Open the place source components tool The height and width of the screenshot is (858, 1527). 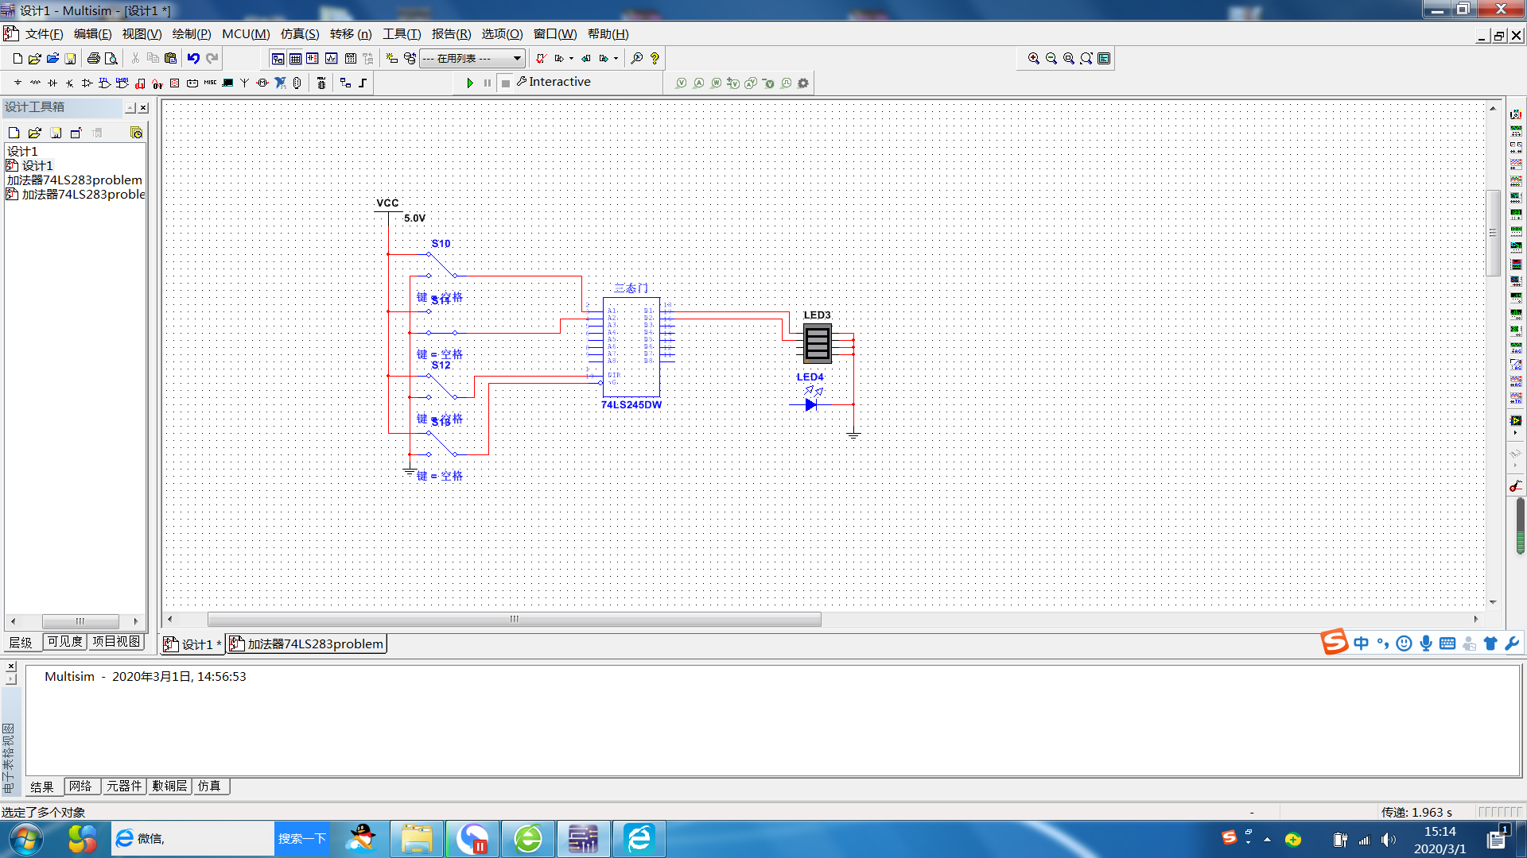[x=17, y=83]
